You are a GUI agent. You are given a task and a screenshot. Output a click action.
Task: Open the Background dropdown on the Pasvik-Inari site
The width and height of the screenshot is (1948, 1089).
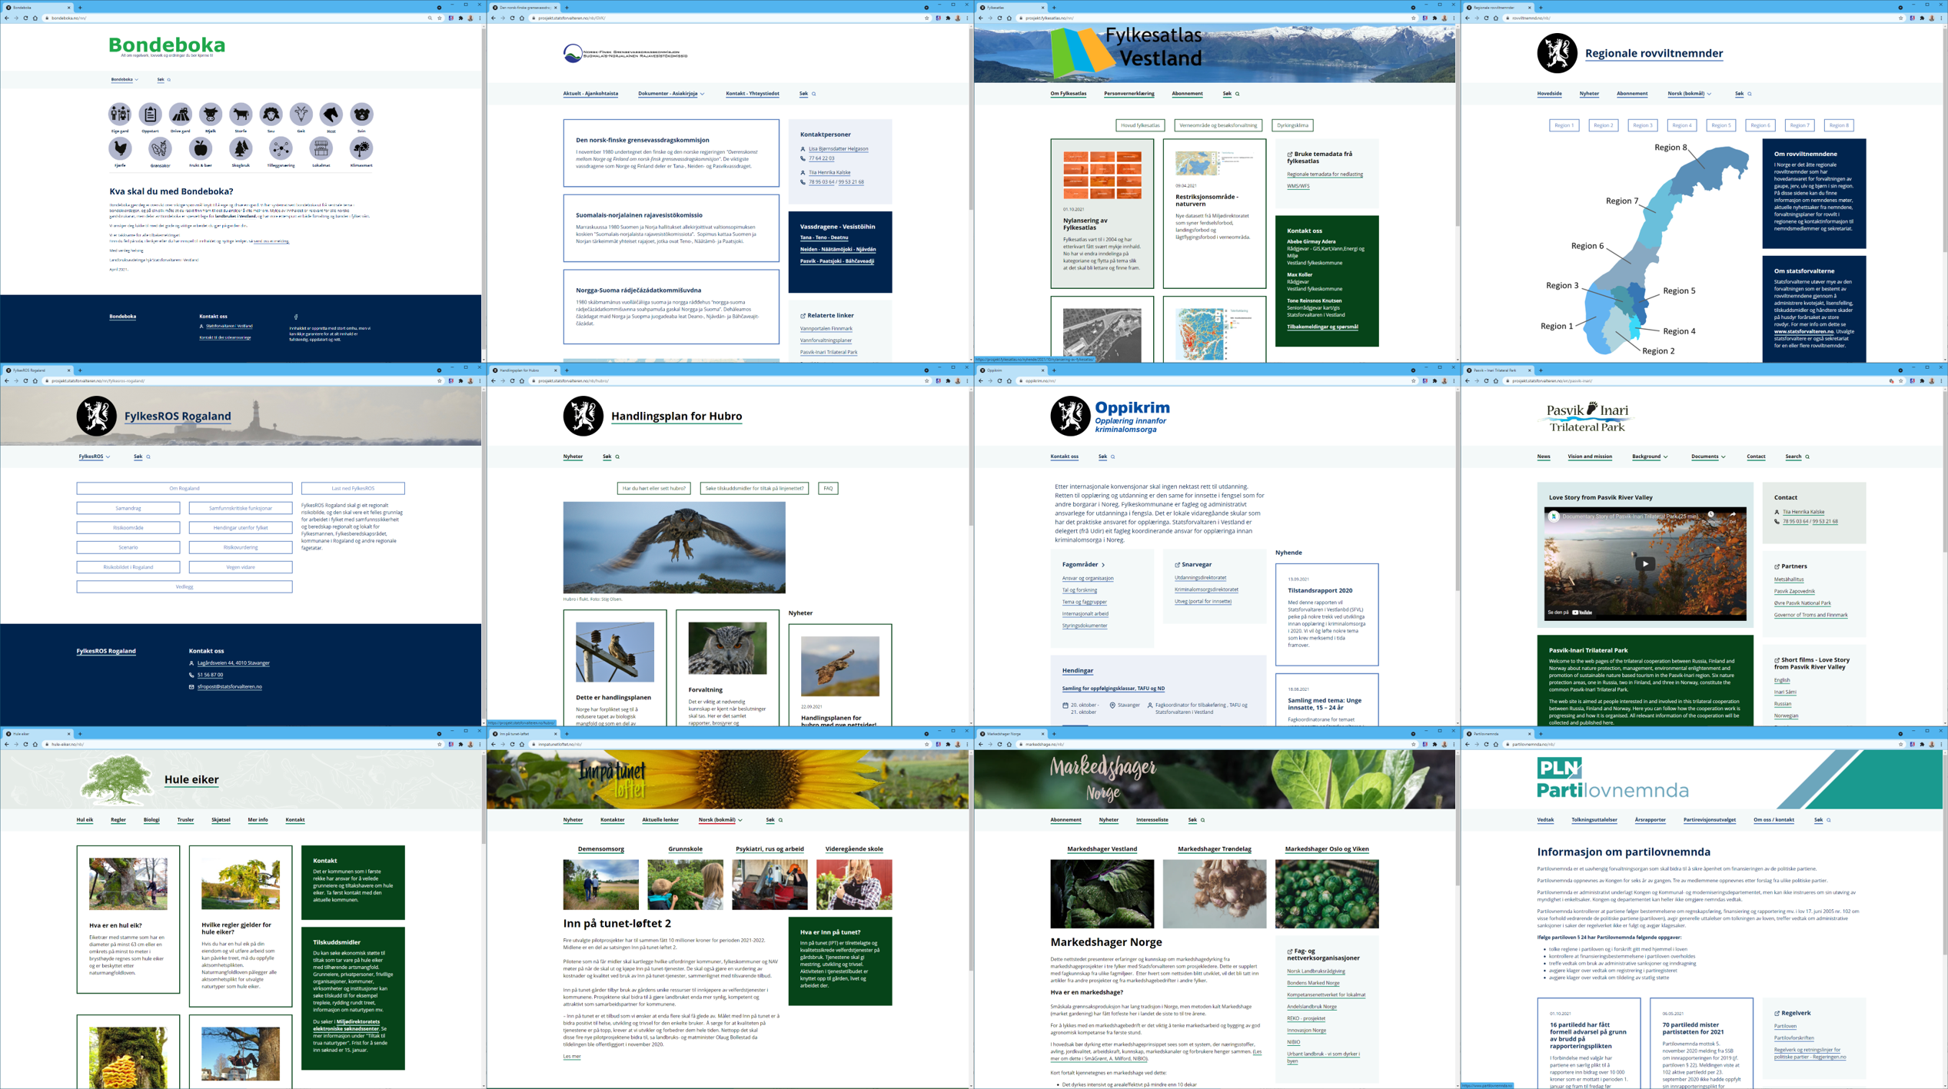tap(1650, 457)
